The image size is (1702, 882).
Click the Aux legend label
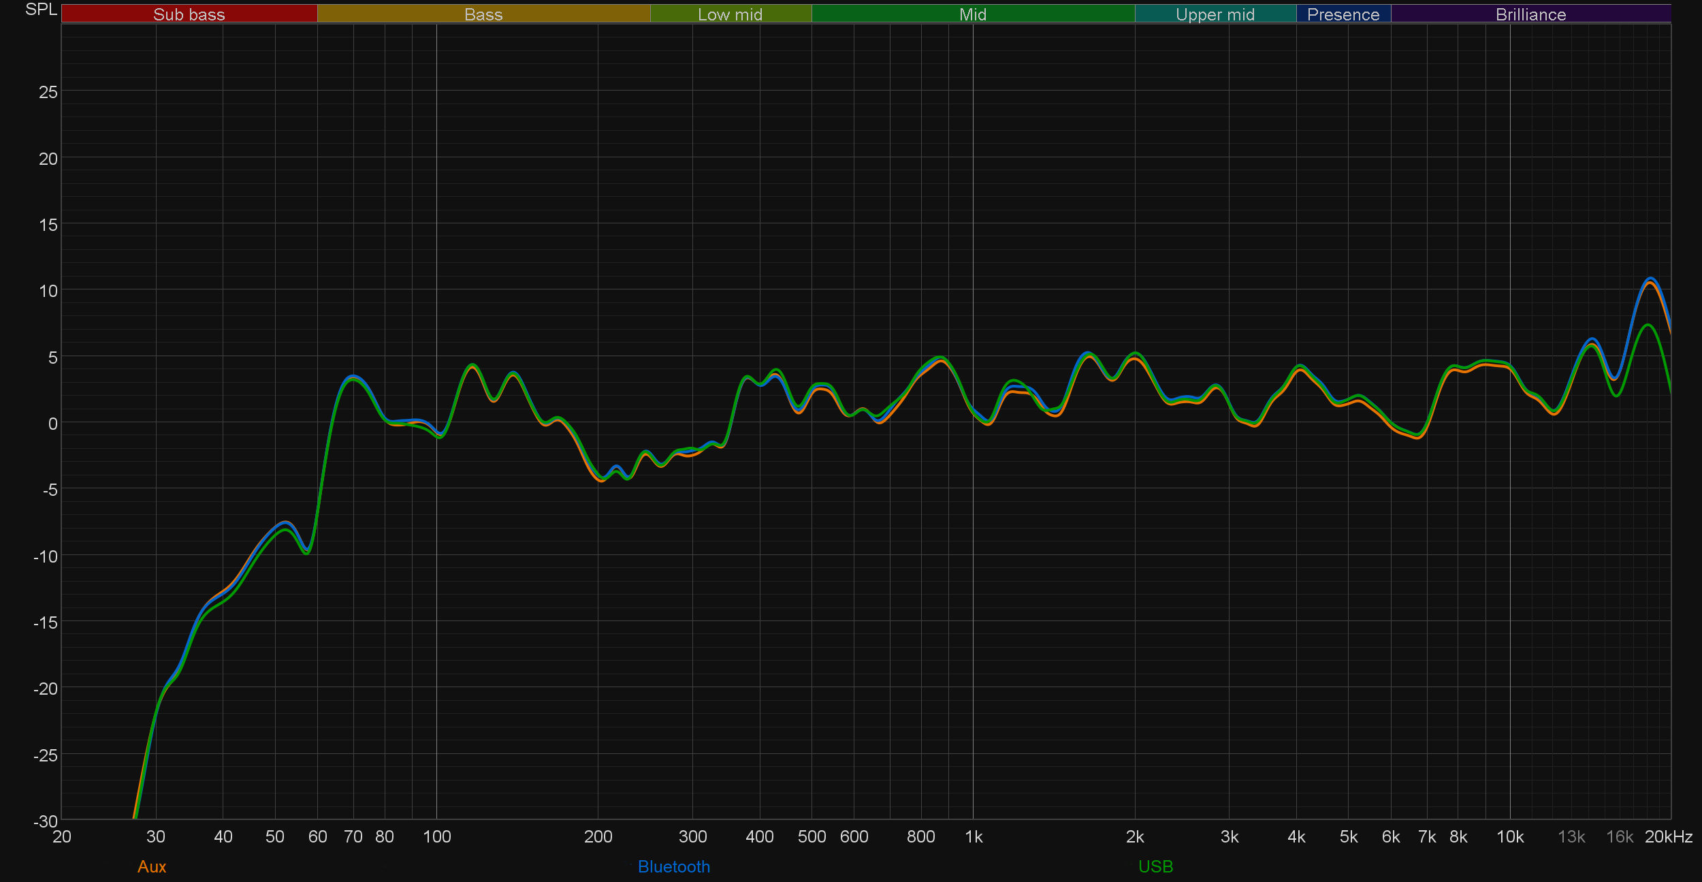click(152, 866)
